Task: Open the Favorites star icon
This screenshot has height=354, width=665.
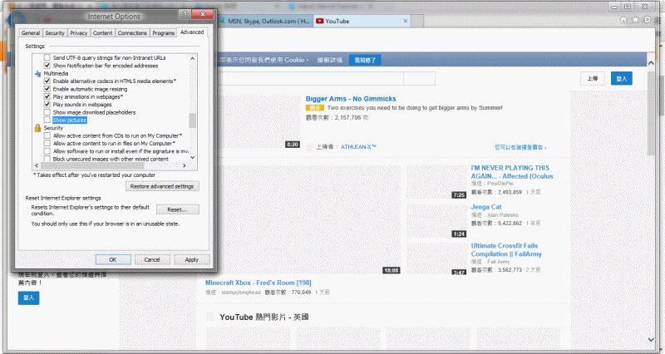Action: 635,20
